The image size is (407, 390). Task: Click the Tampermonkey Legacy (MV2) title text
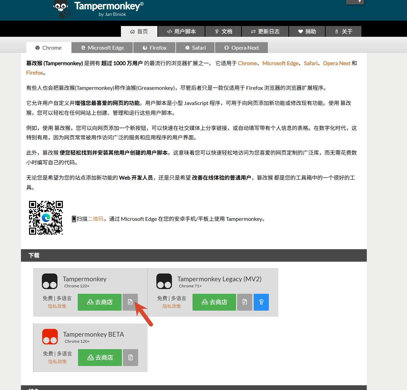pos(220,279)
